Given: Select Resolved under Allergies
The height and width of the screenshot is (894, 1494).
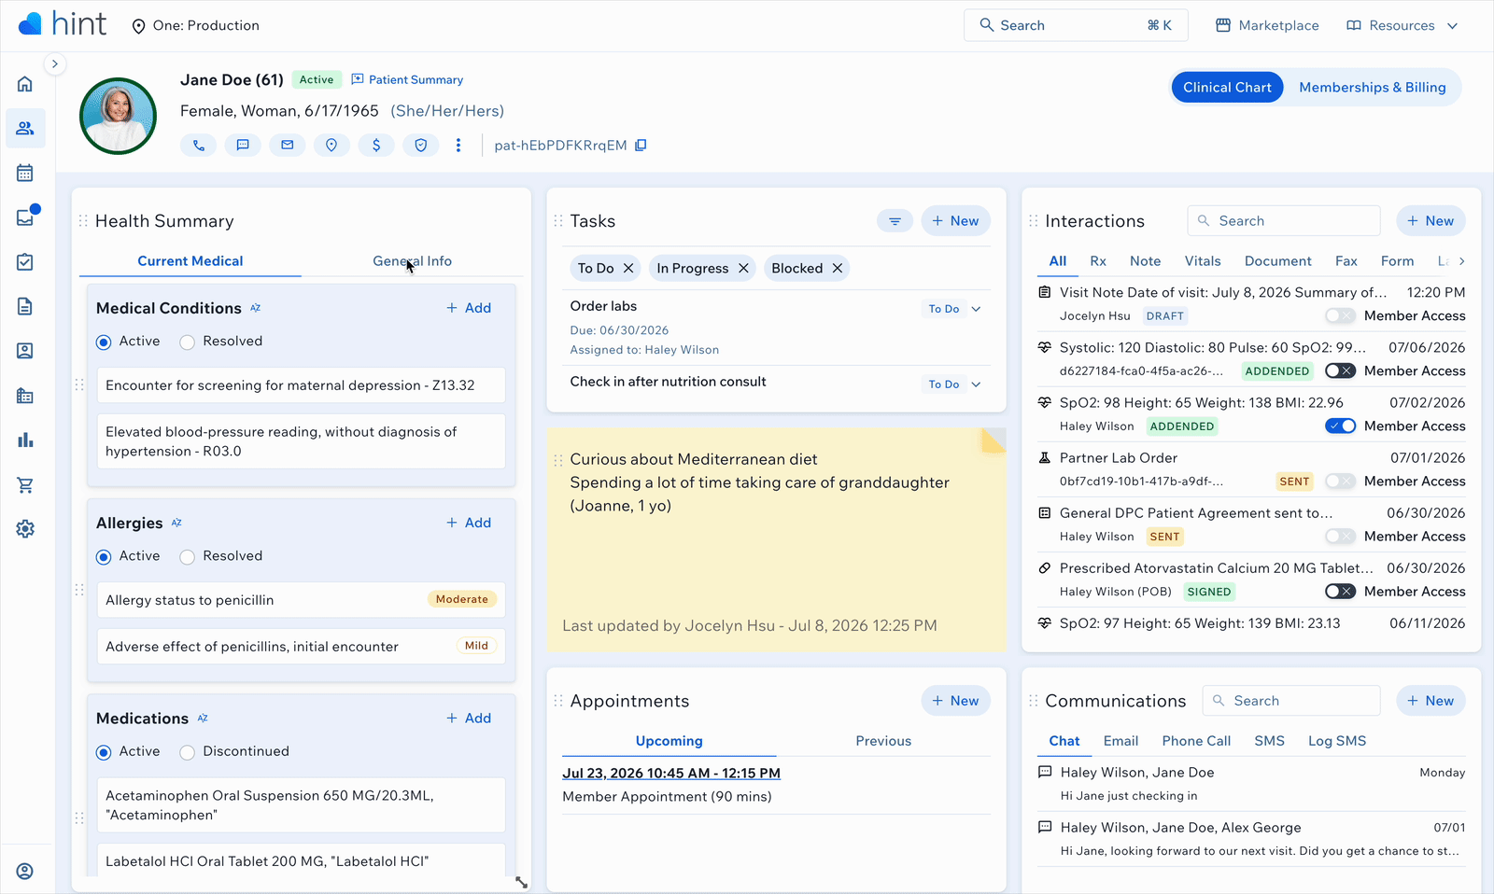Looking at the screenshot, I should coord(187,556).
